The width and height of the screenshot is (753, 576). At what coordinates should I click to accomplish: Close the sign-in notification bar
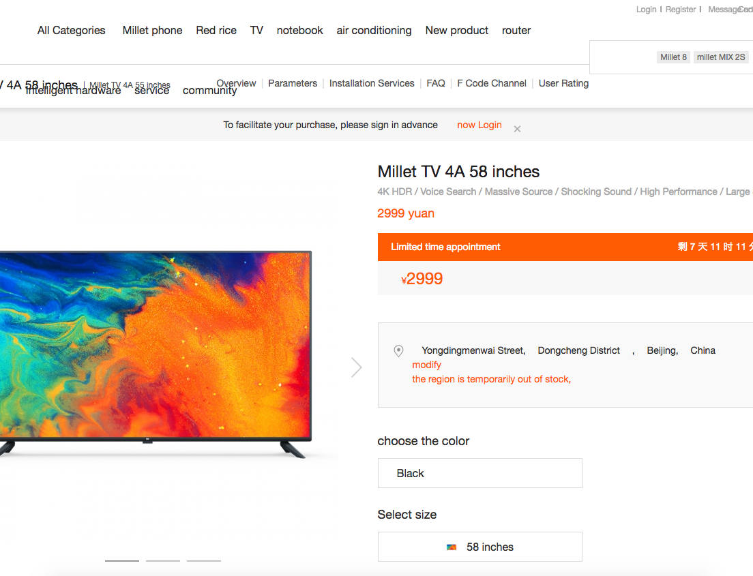tap(517, 129)
